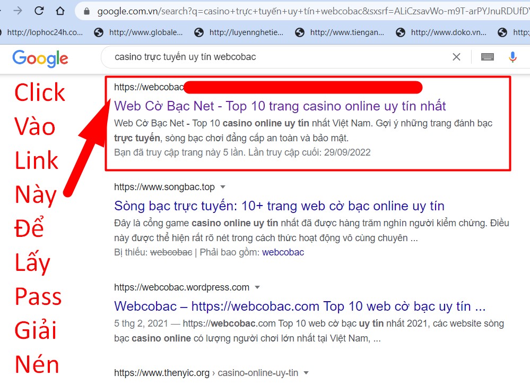
Task: Open the globale bookmark globe icon
Action: click(x=99, y=32)
